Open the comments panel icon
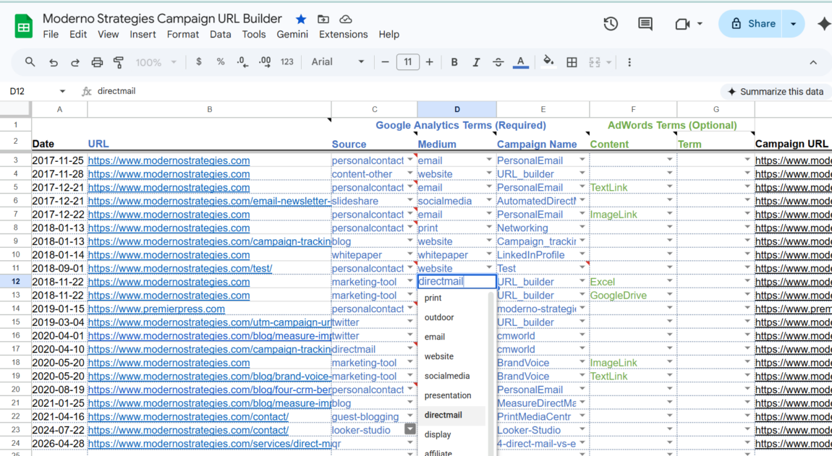832x456 pixels. [645, 24]
